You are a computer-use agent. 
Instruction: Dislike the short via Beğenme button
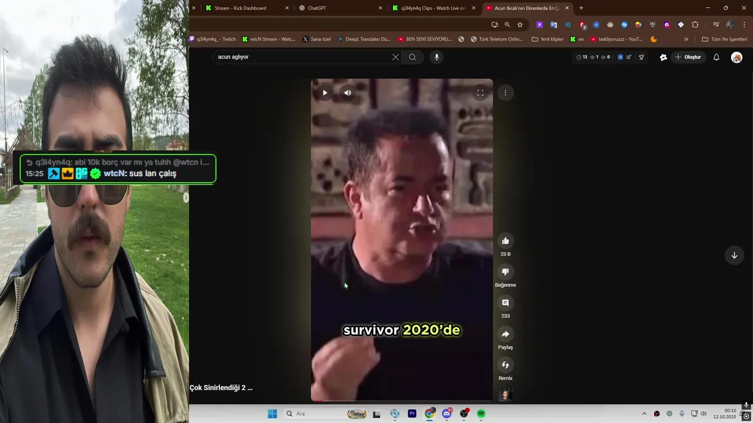pyautogui.click(x=505, y=272)
